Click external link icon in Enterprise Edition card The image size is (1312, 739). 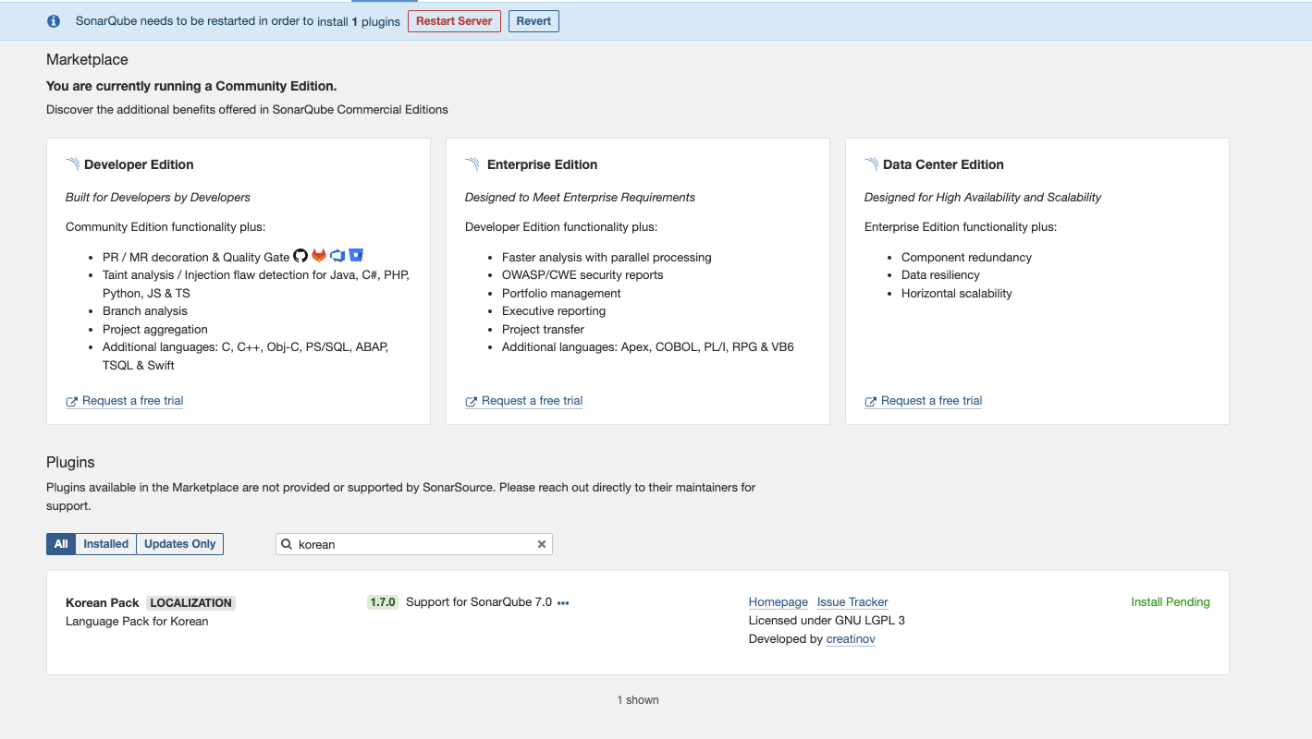[471, 402]
